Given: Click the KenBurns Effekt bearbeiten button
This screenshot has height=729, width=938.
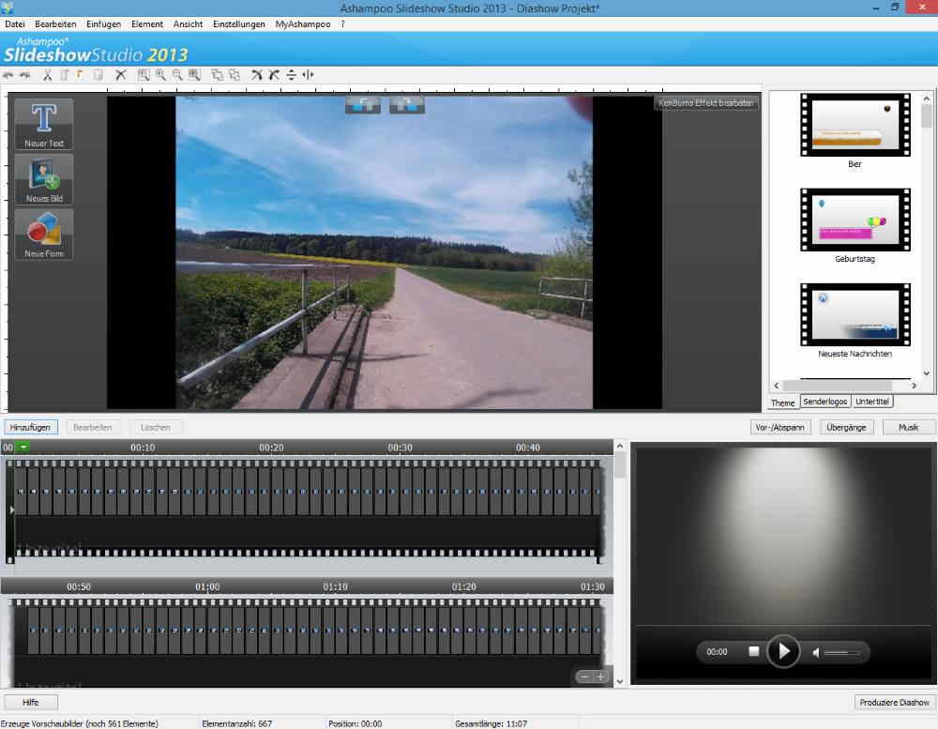Looking at the screenshot, I should [x=706, y=103].
